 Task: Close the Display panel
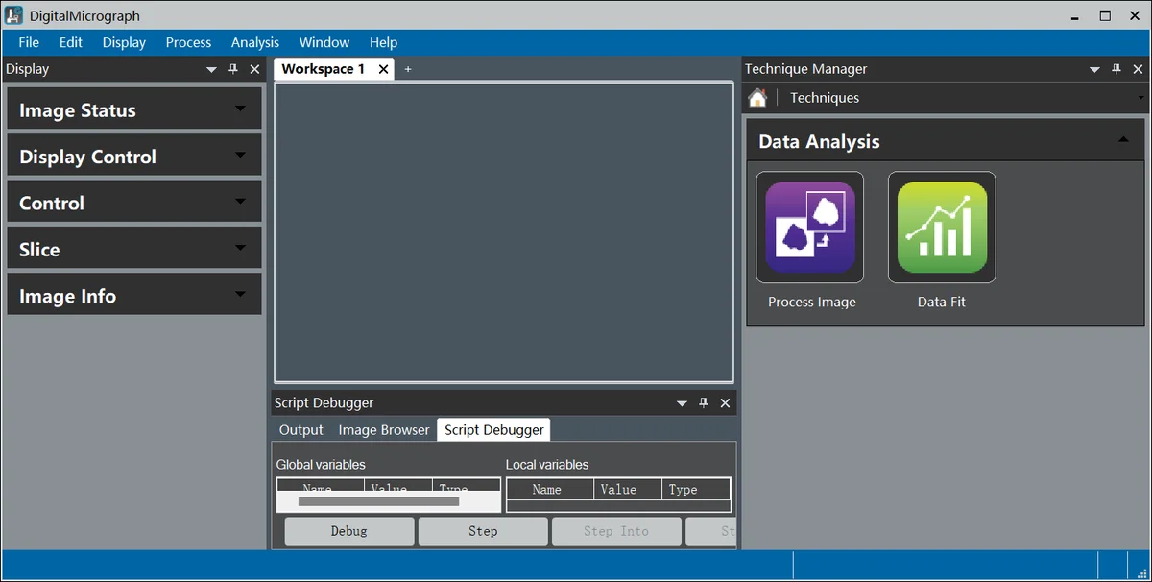click(x=254, y=69)
